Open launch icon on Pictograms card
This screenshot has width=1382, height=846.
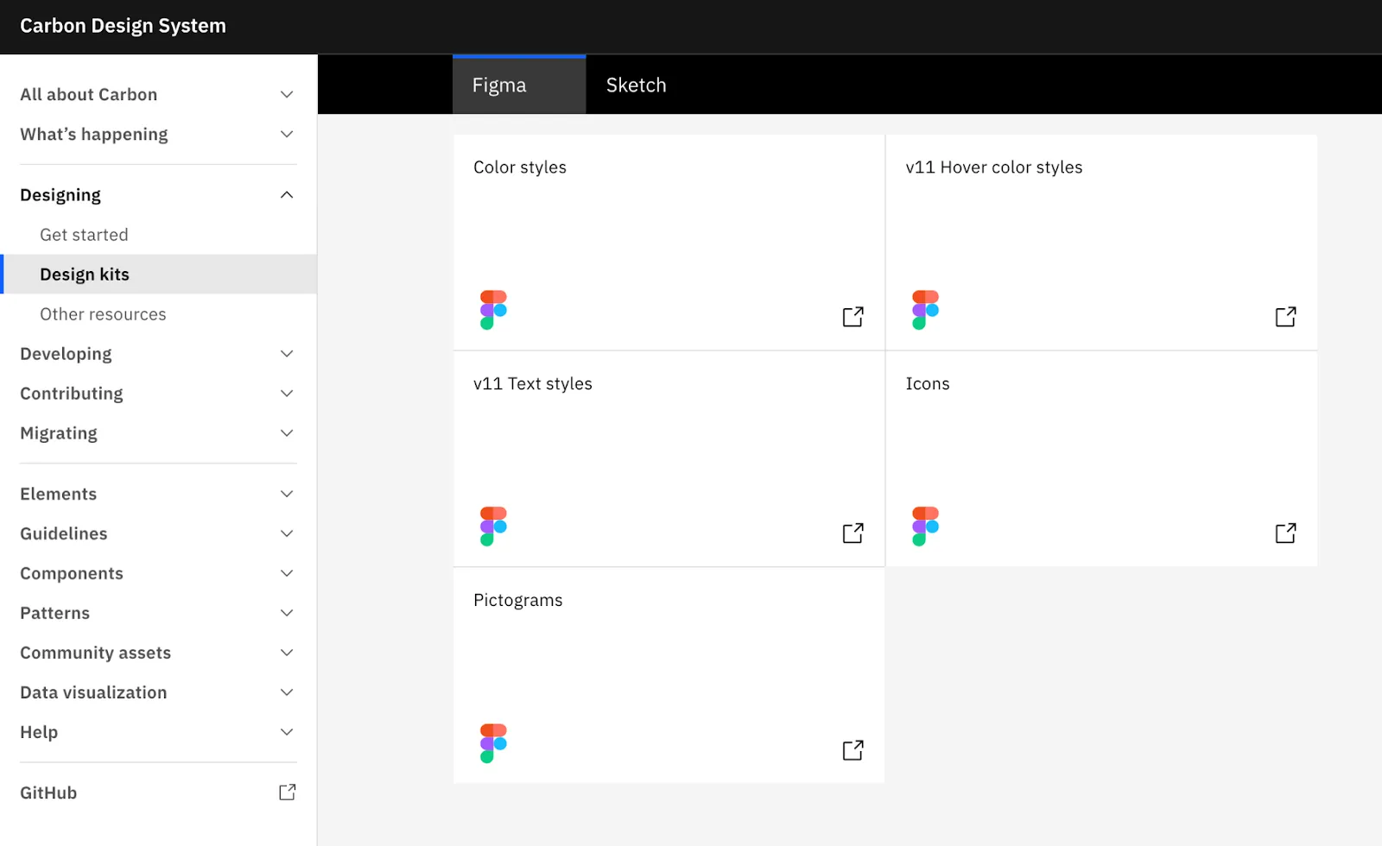coord(853,750)
